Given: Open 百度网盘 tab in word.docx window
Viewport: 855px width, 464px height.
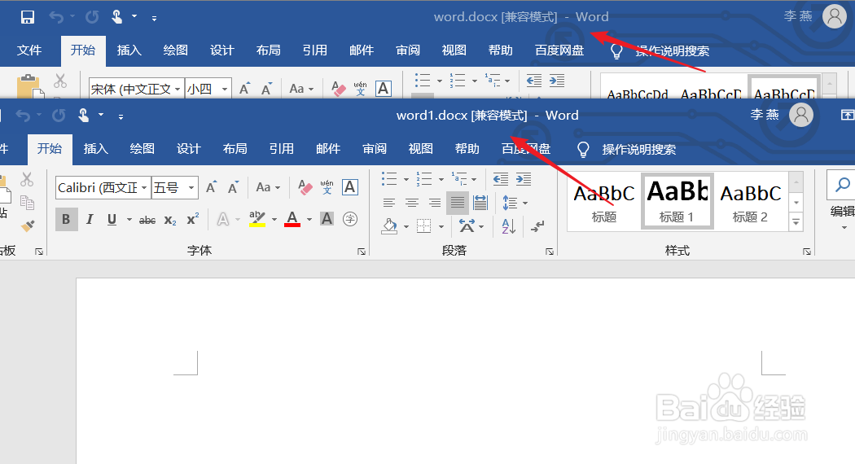Looking at the screenshot, I should pos(559,50).
